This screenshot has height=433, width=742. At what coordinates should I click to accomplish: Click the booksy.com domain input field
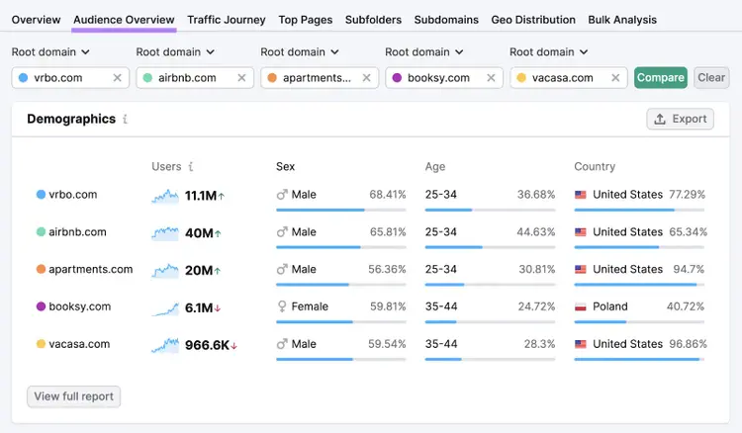444,77
